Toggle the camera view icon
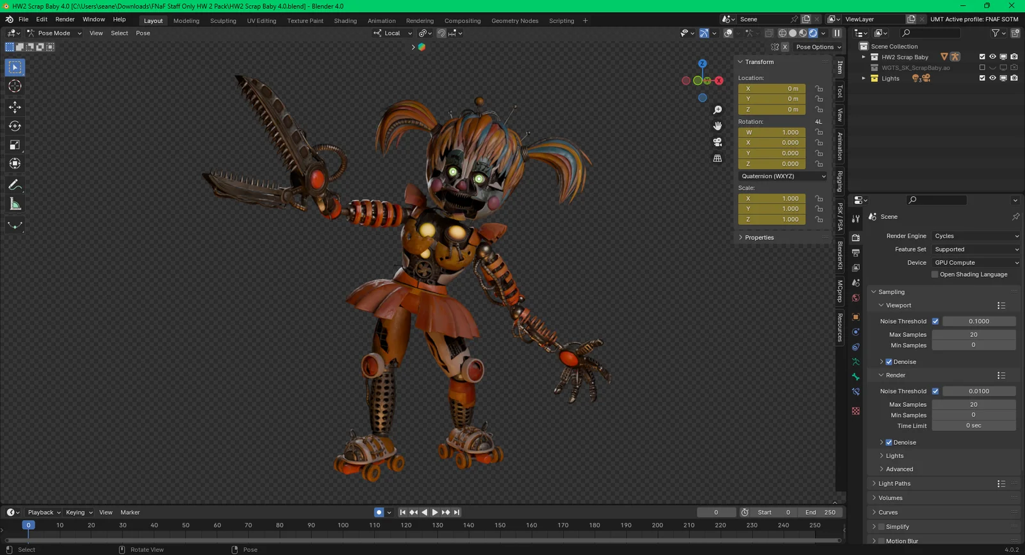Viewport: 1025px width, 555px height. 717,142
